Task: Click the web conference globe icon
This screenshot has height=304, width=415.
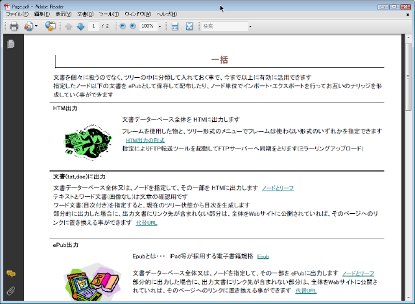Action: pos(50,26)
